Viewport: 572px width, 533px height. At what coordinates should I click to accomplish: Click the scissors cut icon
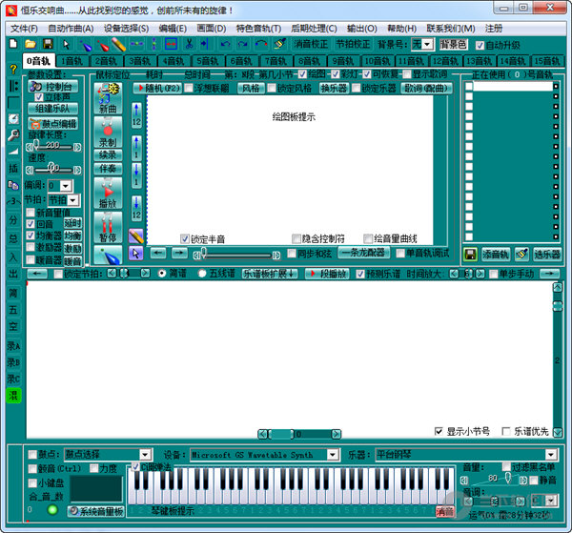(x=189, y=45)
